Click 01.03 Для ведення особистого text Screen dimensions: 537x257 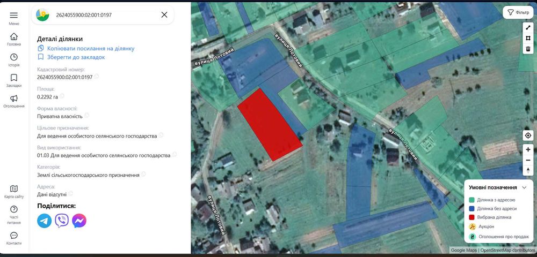coord(104,155)
